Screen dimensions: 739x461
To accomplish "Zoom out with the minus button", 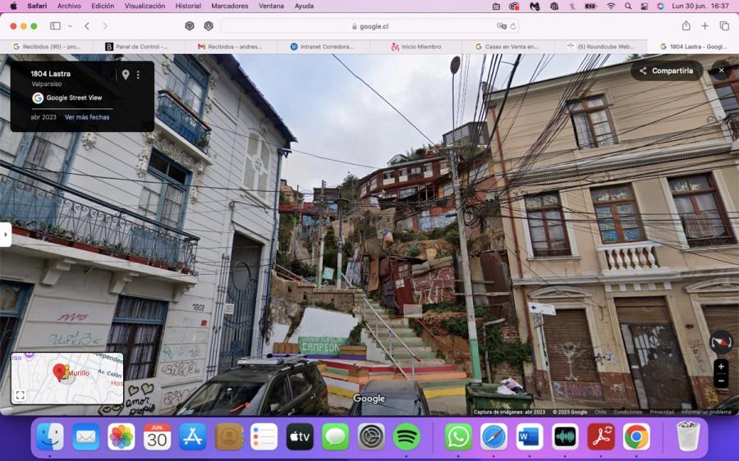I will click(721, 381).
